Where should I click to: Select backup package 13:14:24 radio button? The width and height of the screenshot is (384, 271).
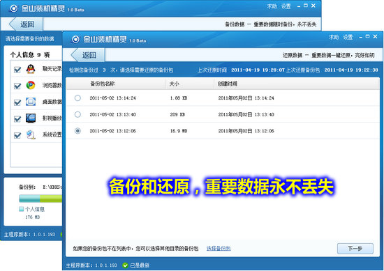coord(77,98)
